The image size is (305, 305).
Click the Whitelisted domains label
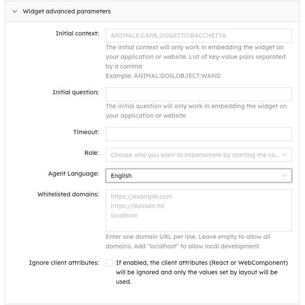point(68,194)
